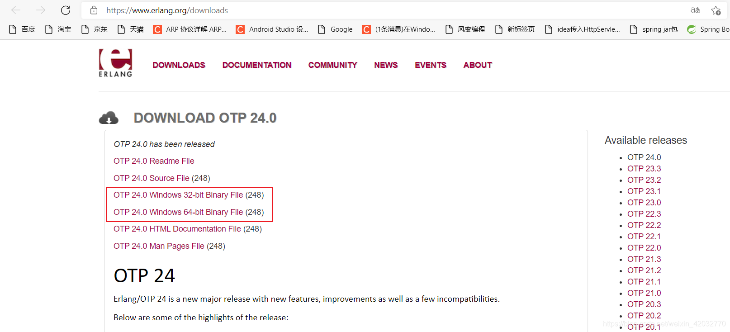Open the Spring Bo bookmark
The width and height of the screenshot is (730, 332).
click(x=708, y=29)
